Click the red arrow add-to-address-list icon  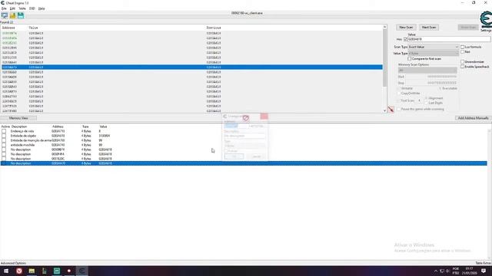(391, 109)
